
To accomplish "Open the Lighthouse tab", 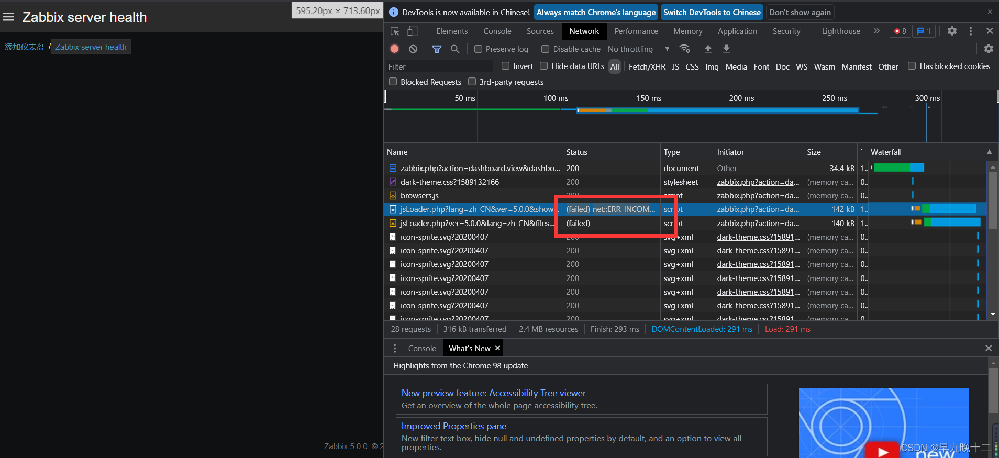I will tap(841, 31).
